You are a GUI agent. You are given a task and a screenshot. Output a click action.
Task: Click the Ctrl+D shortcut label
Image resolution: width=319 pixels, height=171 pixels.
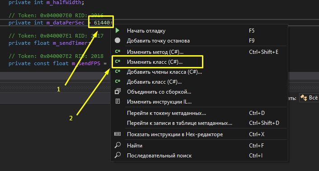[x=257, y=113]
